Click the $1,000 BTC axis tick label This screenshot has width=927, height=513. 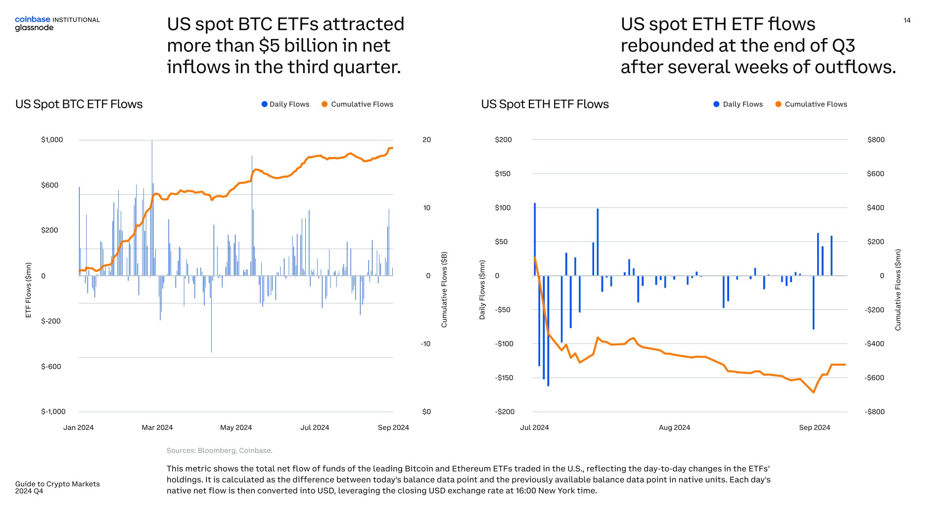click(52, 140)
